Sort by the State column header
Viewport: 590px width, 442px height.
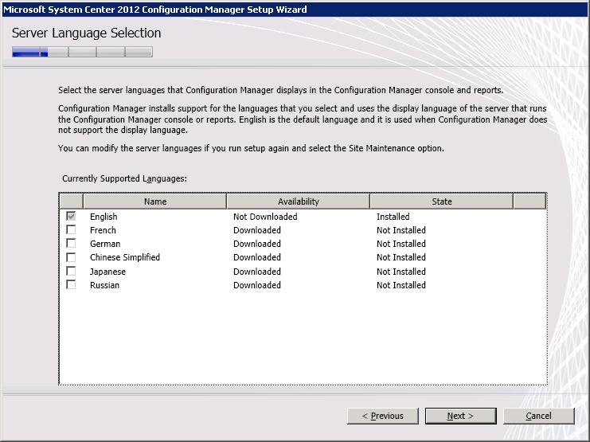coord(441,201)
